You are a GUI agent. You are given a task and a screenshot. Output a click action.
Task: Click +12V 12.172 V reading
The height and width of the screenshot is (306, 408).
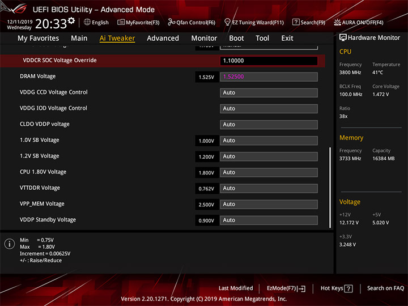click(x=348, y=223)
